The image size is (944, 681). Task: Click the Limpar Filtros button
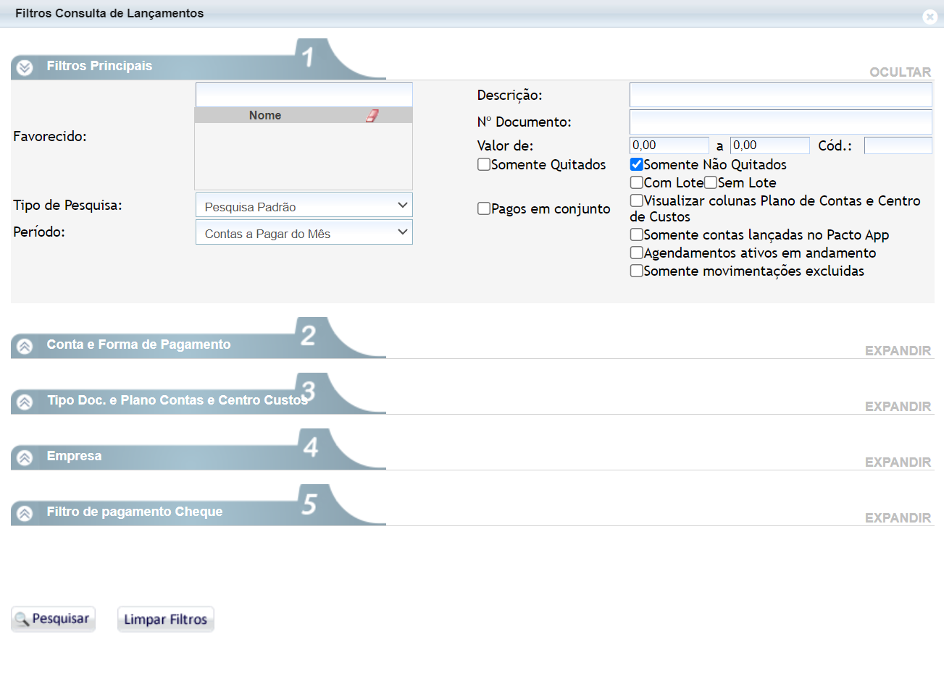coord(166,619)
